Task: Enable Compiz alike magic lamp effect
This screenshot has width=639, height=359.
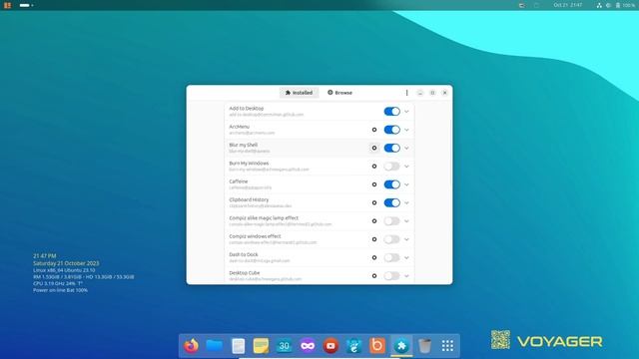Action: (x=391, y=221)
